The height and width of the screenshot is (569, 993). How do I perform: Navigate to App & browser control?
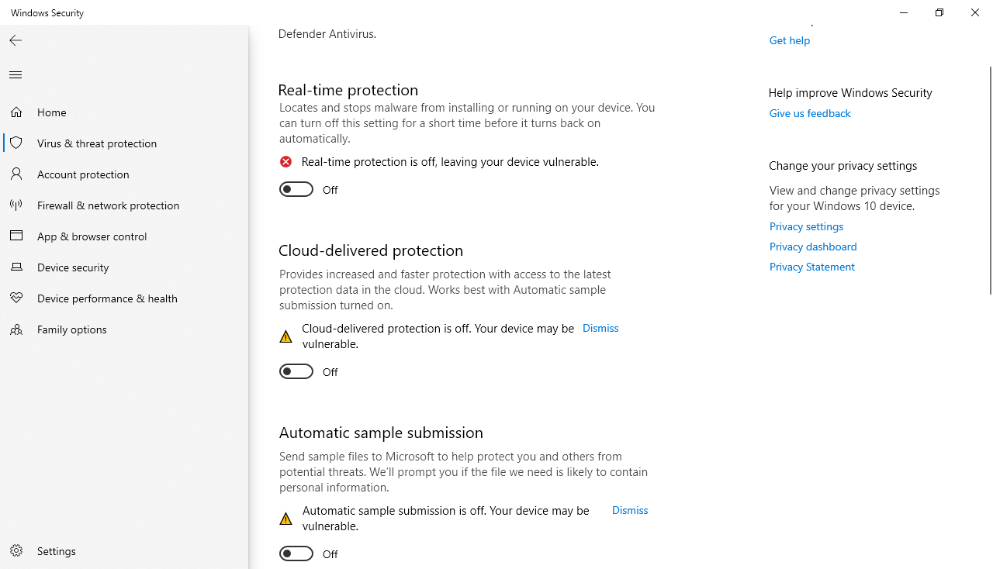tap(124, 236)
